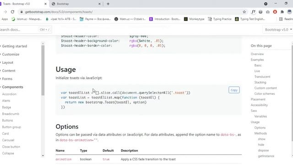Expand the Customize section
This screenshot has height=165, width=293.
coord(11,54)
